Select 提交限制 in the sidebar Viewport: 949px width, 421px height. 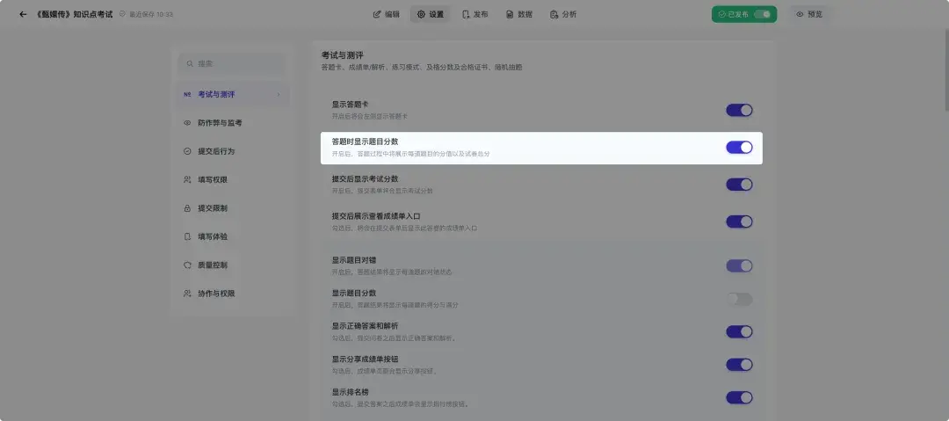click(x=231, y=208)
